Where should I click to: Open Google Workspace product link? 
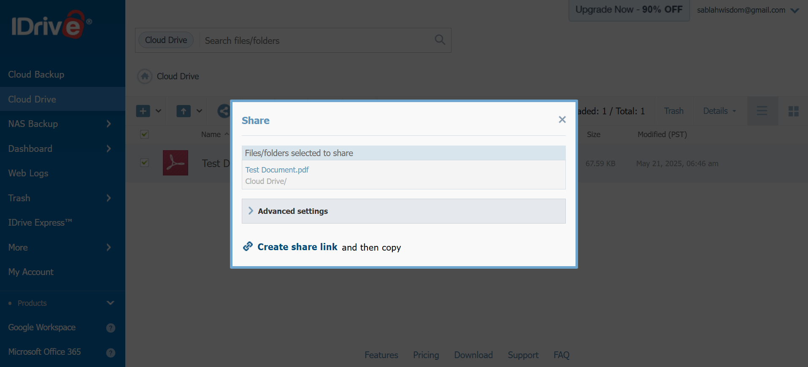42,327
